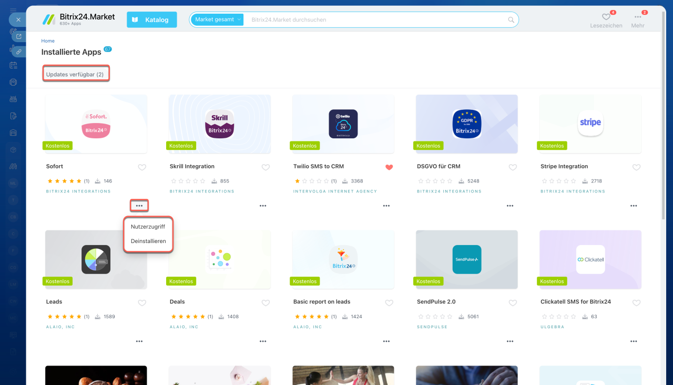This screenshot has height=385, width=673.
Task: Open the Skrill Integration app icon
Action: [220, 124]
